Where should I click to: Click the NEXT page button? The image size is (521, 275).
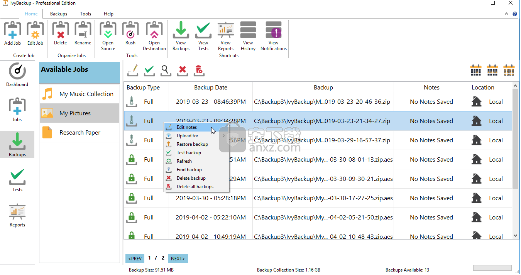click(x=178, y=258)
